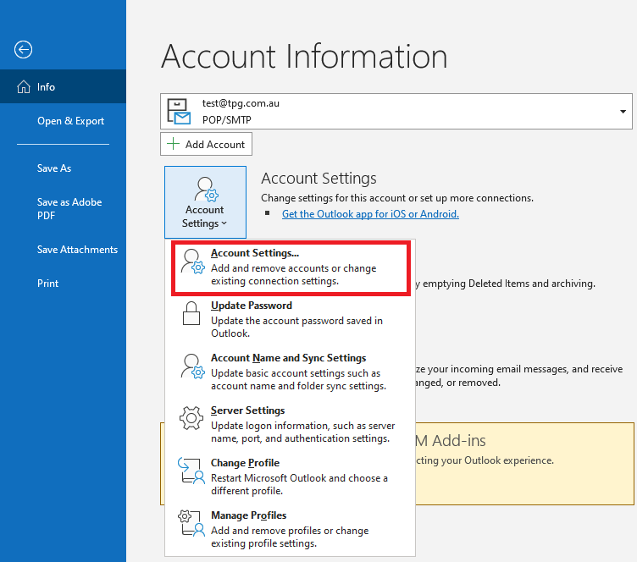Image resolution: width=637 pixels, height=562 pixels.
Task: Click the Account Settings section heading
Action: [x=318, y=178]
